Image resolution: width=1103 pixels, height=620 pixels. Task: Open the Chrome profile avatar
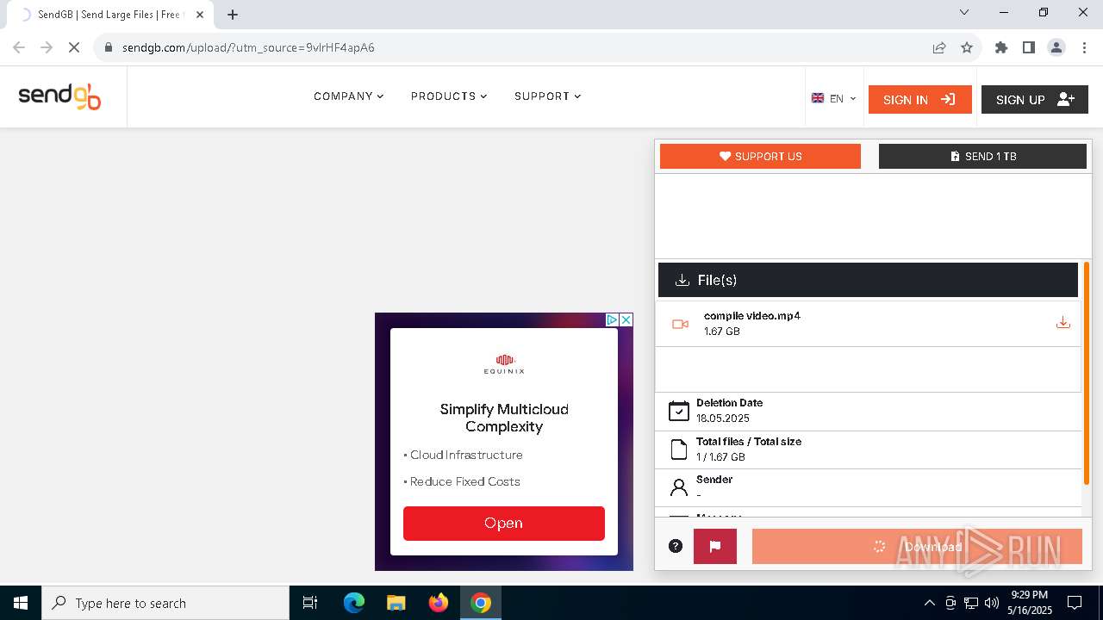point(1056,47)
